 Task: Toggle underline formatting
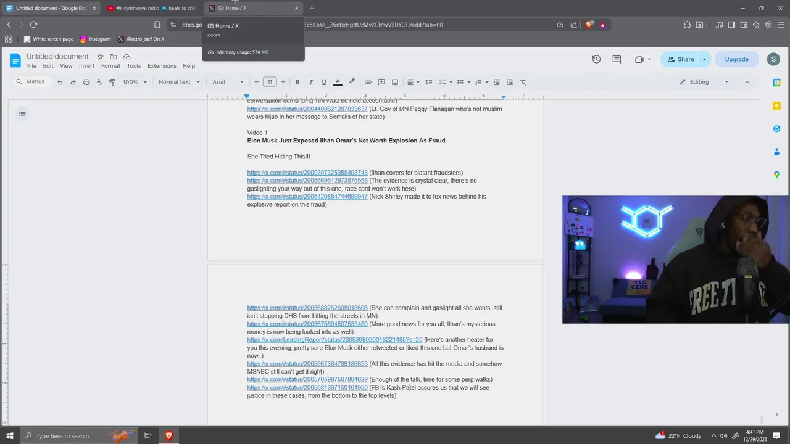point(324,82)
